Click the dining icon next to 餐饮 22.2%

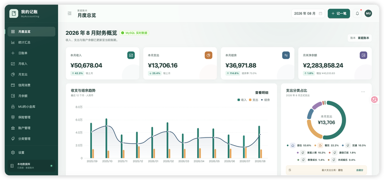click(320, 146)
